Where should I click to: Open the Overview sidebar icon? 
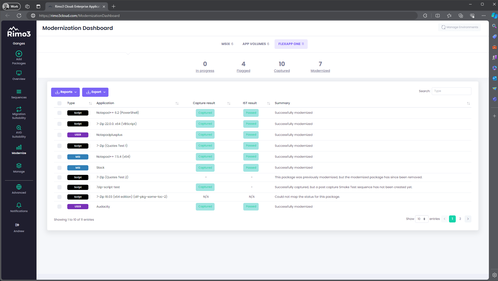pos(19,73)
